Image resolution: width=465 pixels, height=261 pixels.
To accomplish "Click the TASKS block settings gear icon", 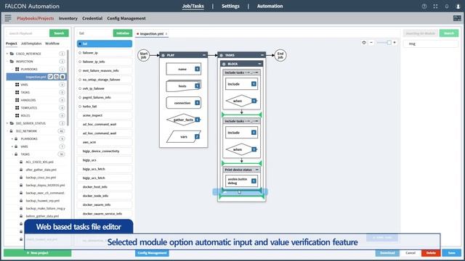I will (x=221, y=55).
